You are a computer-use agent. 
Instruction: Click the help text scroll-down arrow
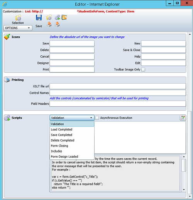pos(184,190)
